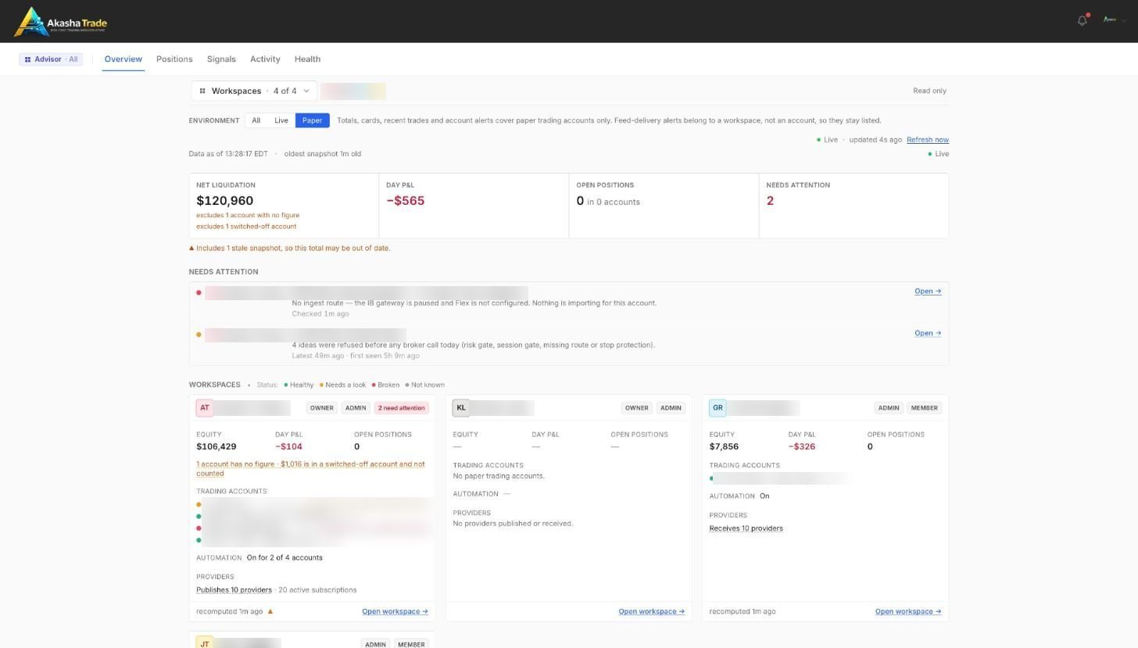
Task: Click the AT card equity $106,429
Action: pos(217,447)
